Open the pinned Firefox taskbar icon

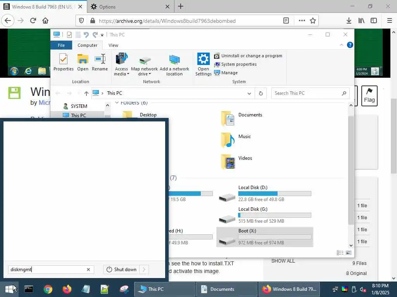click(x=67, y=289)
